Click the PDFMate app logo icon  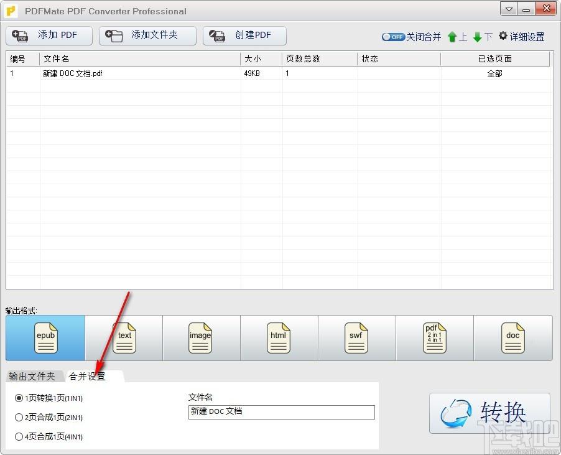(x=11, y=11)
